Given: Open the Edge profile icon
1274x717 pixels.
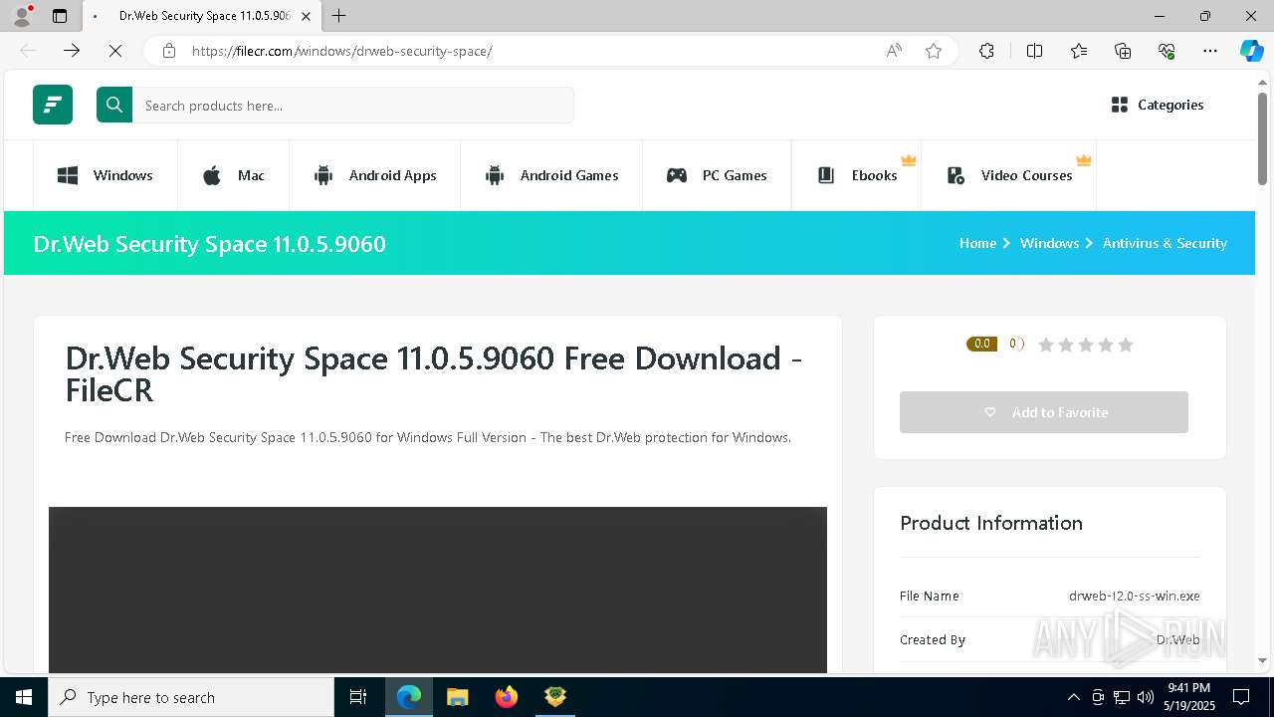Looking at the screenshot, I should click(21, 16).
